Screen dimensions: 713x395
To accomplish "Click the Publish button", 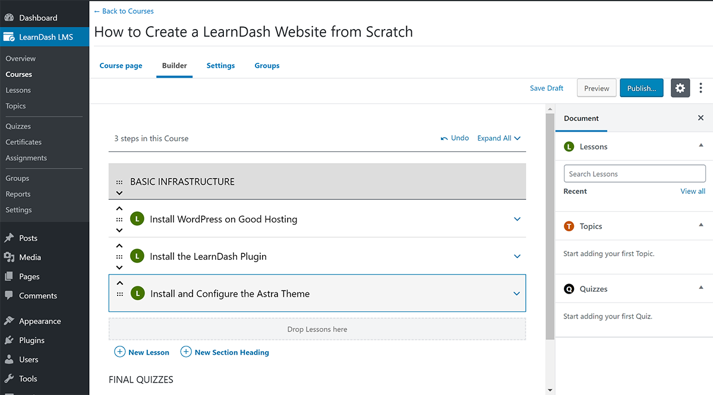I will pos(642,88).
